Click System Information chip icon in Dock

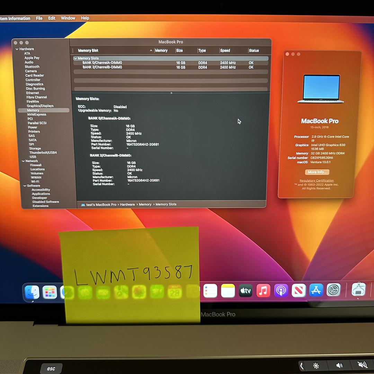tap(358, 289)
